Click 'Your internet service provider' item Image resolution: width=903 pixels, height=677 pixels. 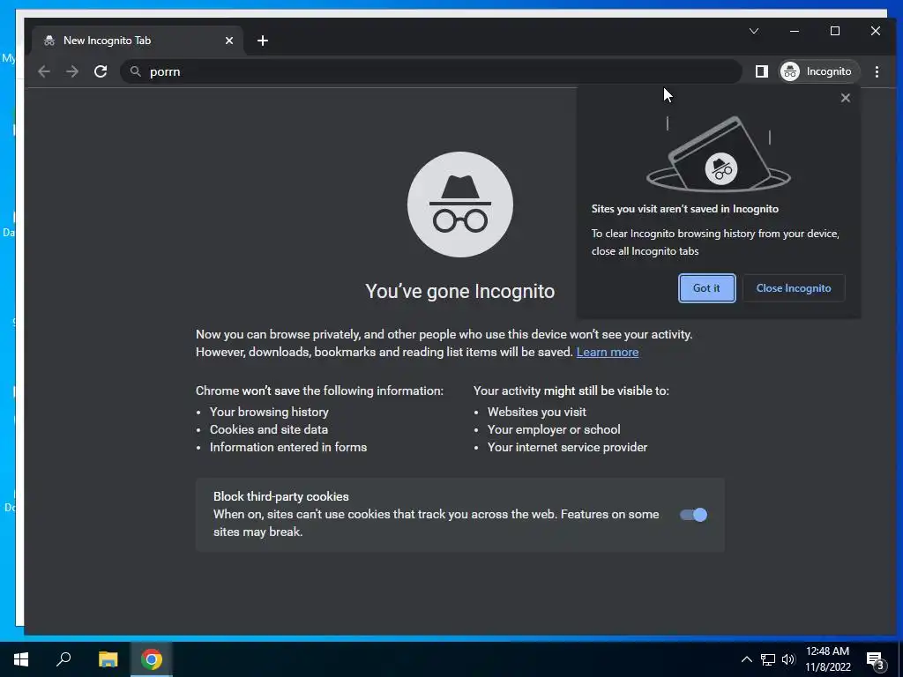(567, 447)
